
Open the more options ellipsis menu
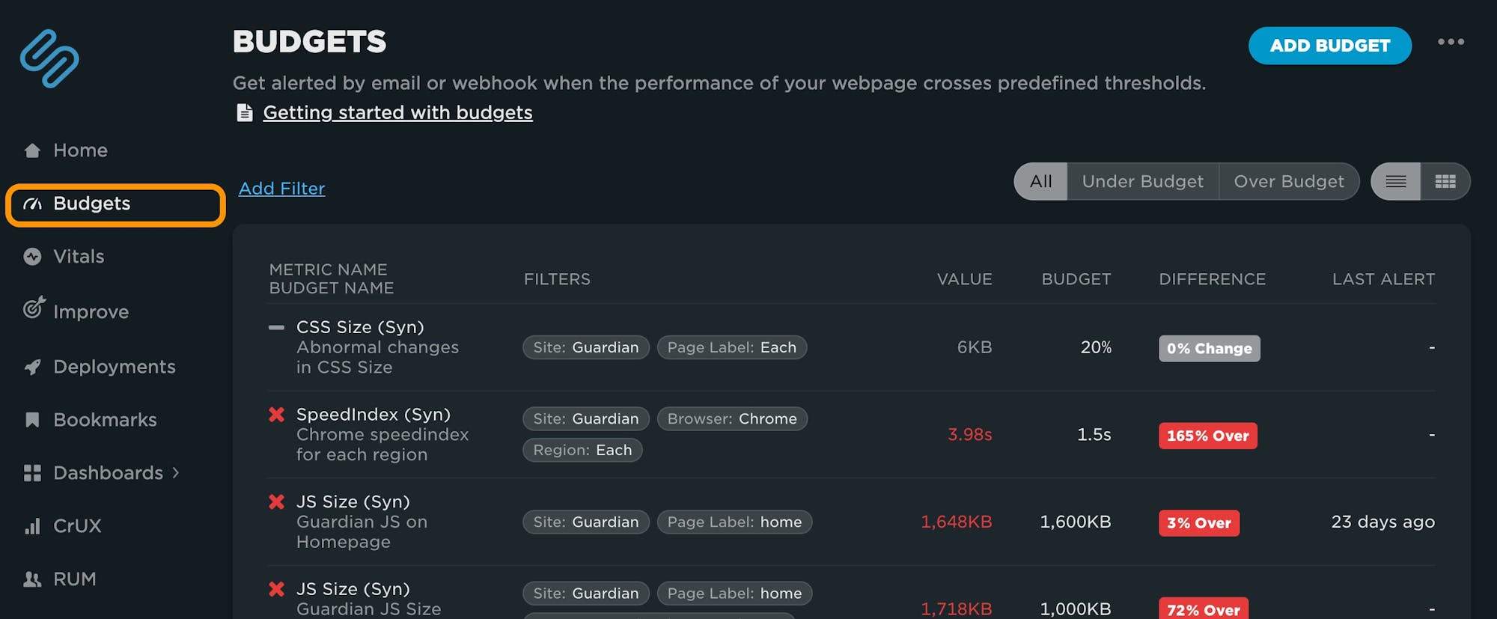coord(1451,43)
